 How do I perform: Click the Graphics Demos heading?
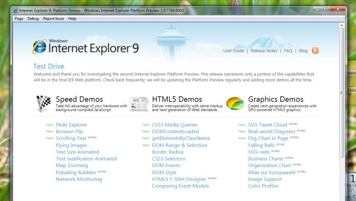click(x=275, y=99)
